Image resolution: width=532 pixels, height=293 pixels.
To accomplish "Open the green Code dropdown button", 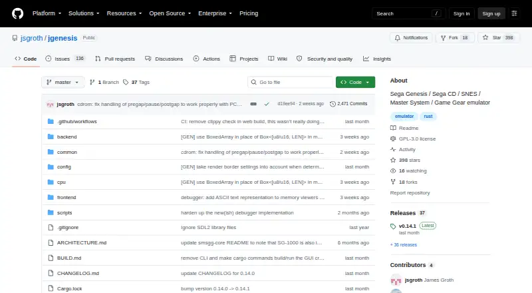I will click(x=355, y=83).
